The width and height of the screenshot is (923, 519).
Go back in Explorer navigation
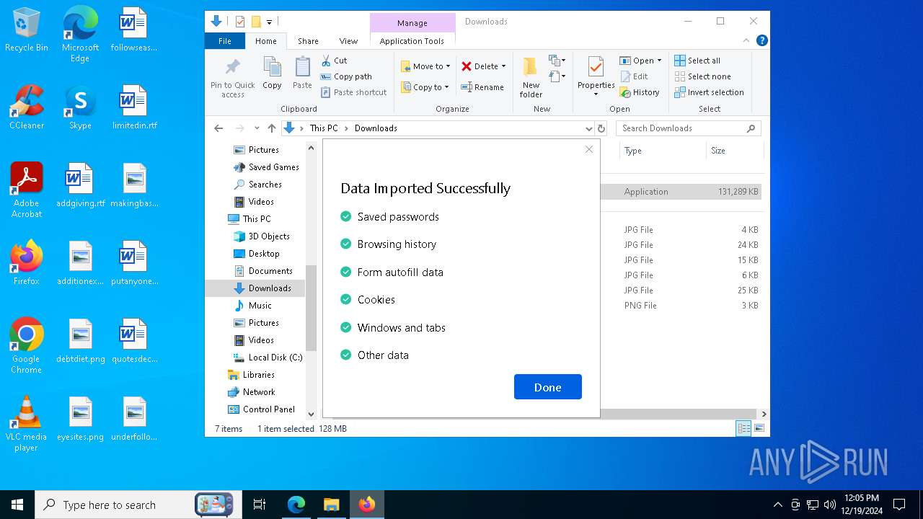click(x=218, y=128)
